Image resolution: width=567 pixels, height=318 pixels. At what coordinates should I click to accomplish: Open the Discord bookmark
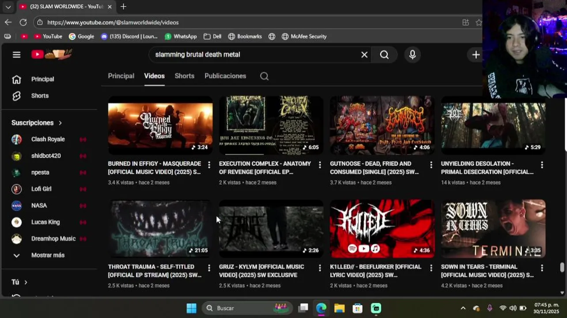[x=129, y=37]
